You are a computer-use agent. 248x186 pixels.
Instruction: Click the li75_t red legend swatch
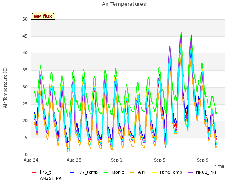coord(34,173)
